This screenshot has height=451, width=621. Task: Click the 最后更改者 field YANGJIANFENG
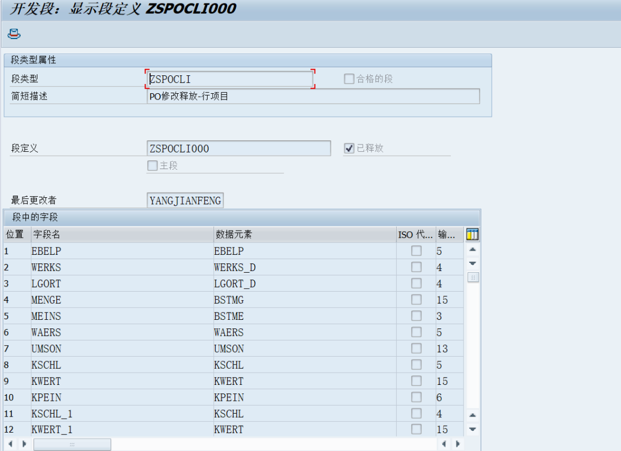pyautogui.click(x=185, y=200)
